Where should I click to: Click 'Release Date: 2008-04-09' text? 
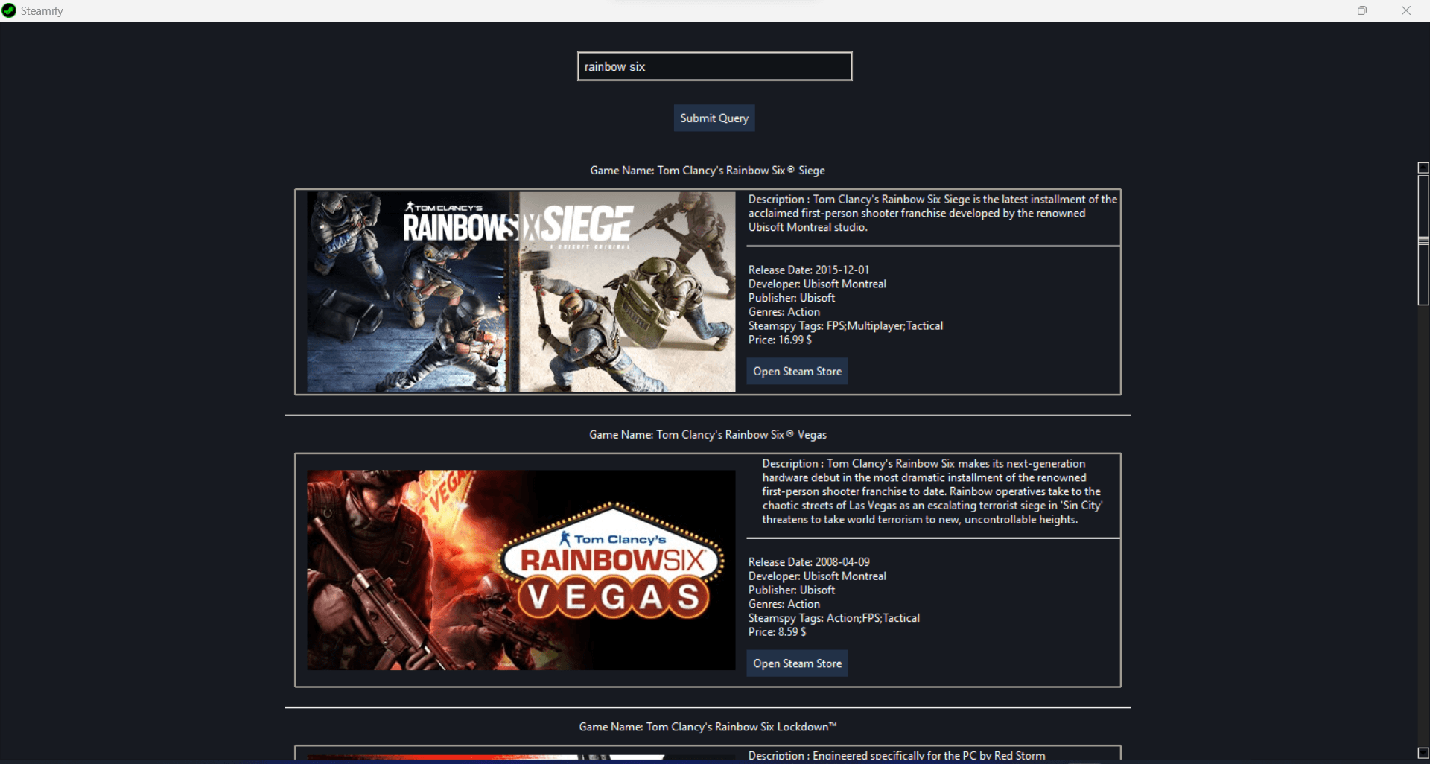point(809,562)
